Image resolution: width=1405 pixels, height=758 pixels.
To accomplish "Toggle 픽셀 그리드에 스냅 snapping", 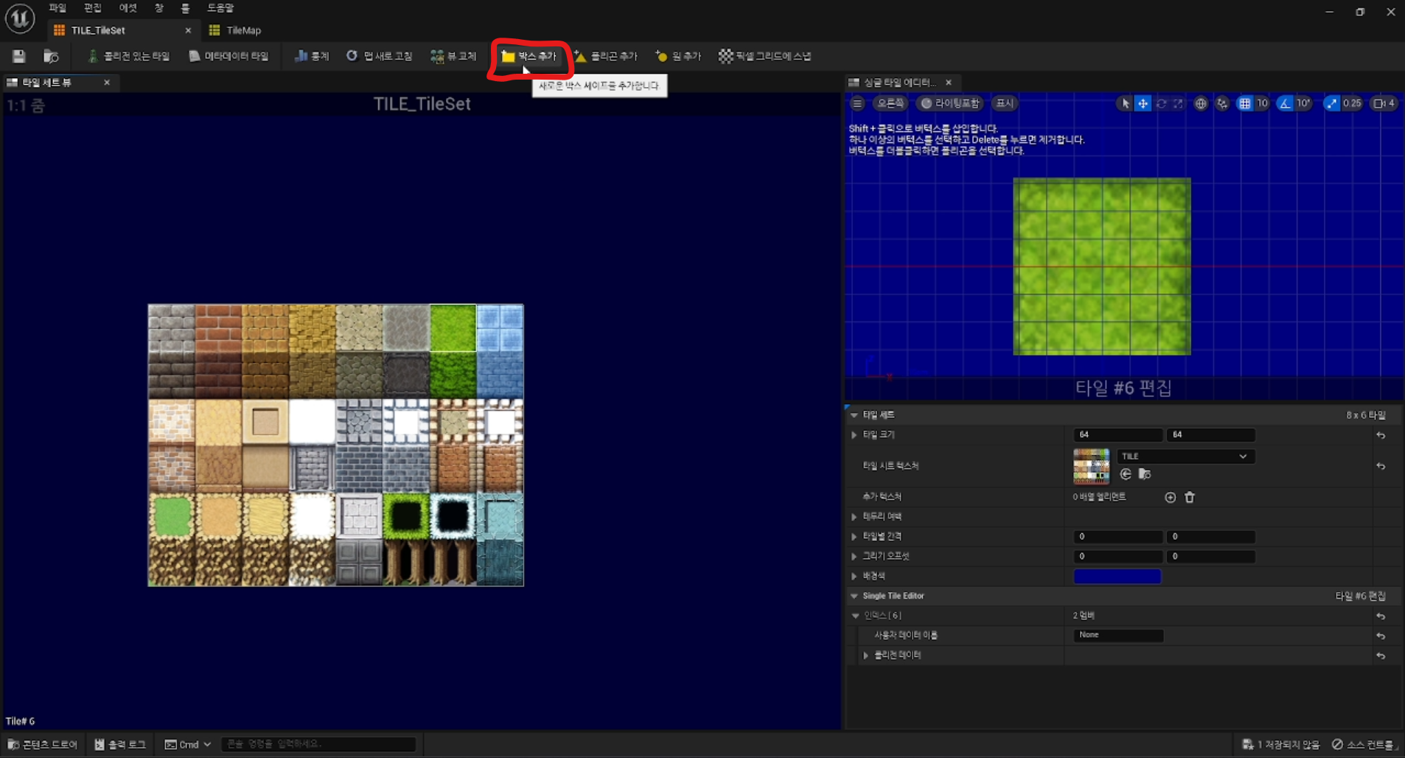I will tap(765, 56).
